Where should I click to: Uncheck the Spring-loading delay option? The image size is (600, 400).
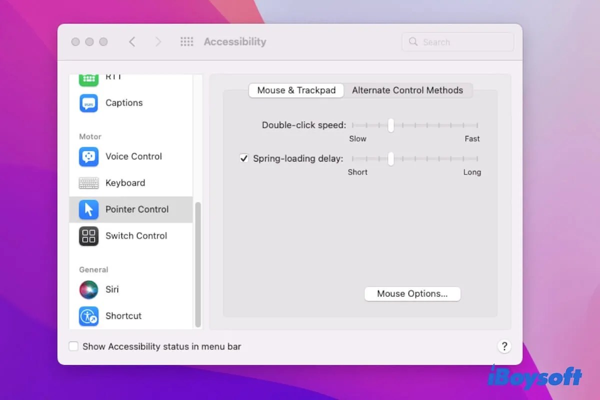[x=244, y=158]
